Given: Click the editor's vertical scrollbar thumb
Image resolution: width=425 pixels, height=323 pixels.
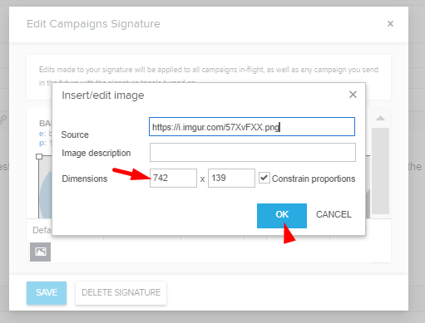Looking at the screenshot, I should [380, 171].
